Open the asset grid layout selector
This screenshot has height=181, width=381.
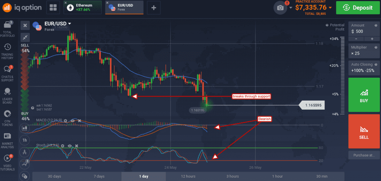coord(53,7)
